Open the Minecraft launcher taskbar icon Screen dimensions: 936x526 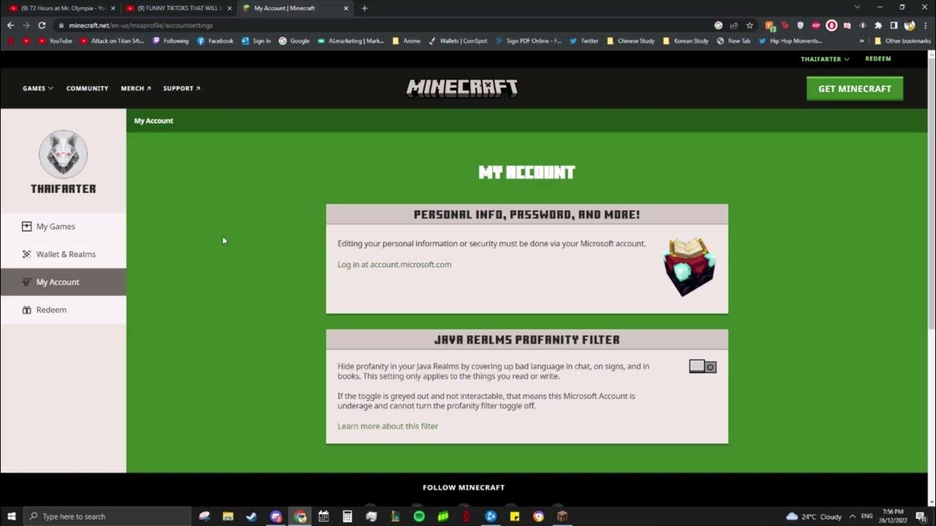tap(562, 517)
